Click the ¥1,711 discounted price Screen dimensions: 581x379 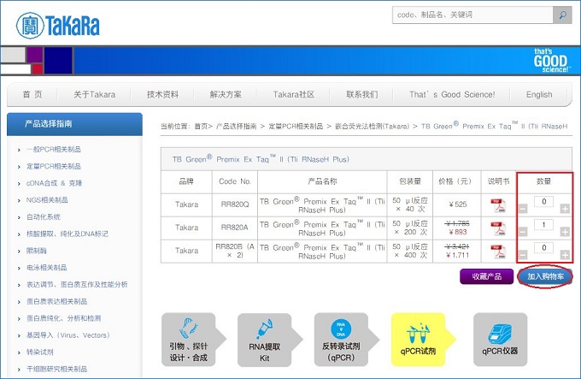click(458, 255)
